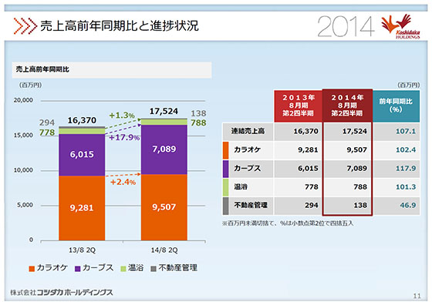Select the orange 9,507 bar segment
This screenshot has width=432, height=305.
coord(164,207)
